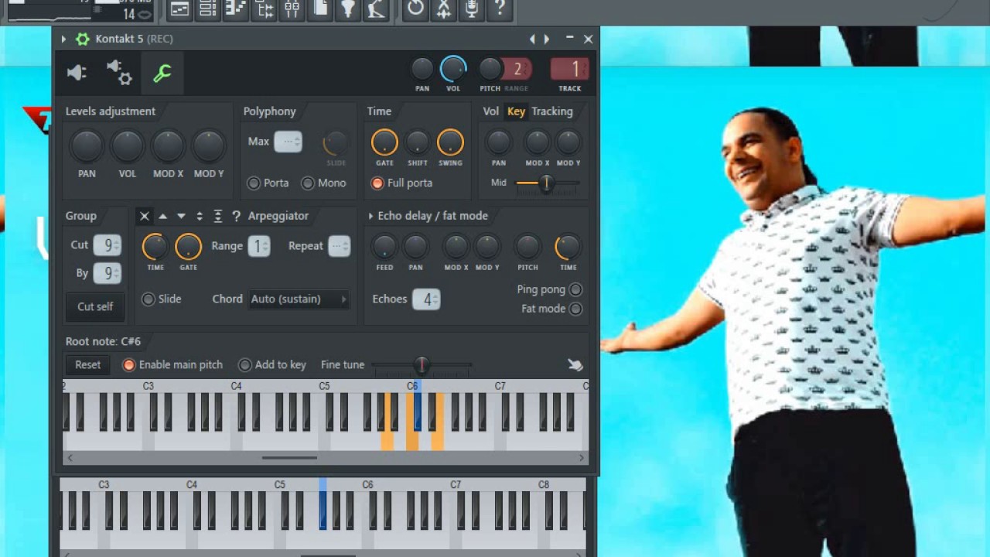Click the document page toolbar icon
The image size is (990, 557).
click(x=320, y=9)
